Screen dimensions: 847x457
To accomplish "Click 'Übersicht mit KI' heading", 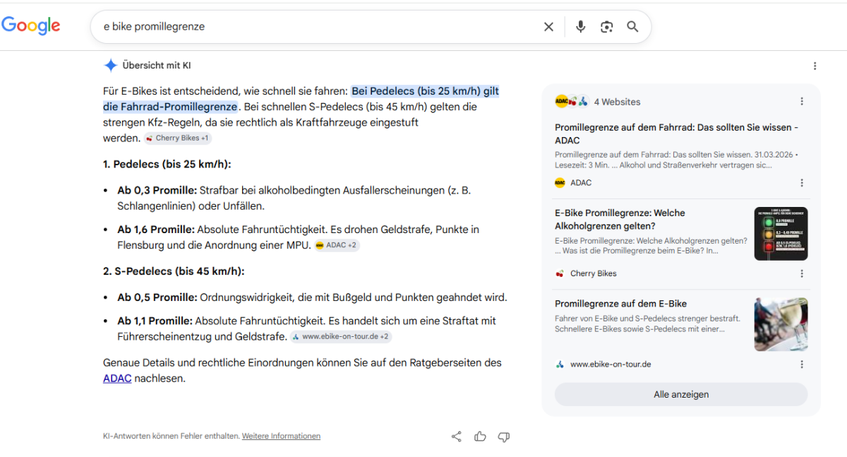I will tap(157, 66).
